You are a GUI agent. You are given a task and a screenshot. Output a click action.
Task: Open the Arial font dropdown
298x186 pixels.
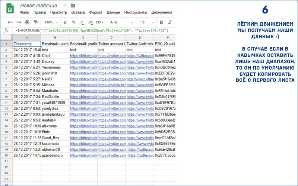[121, 22]
